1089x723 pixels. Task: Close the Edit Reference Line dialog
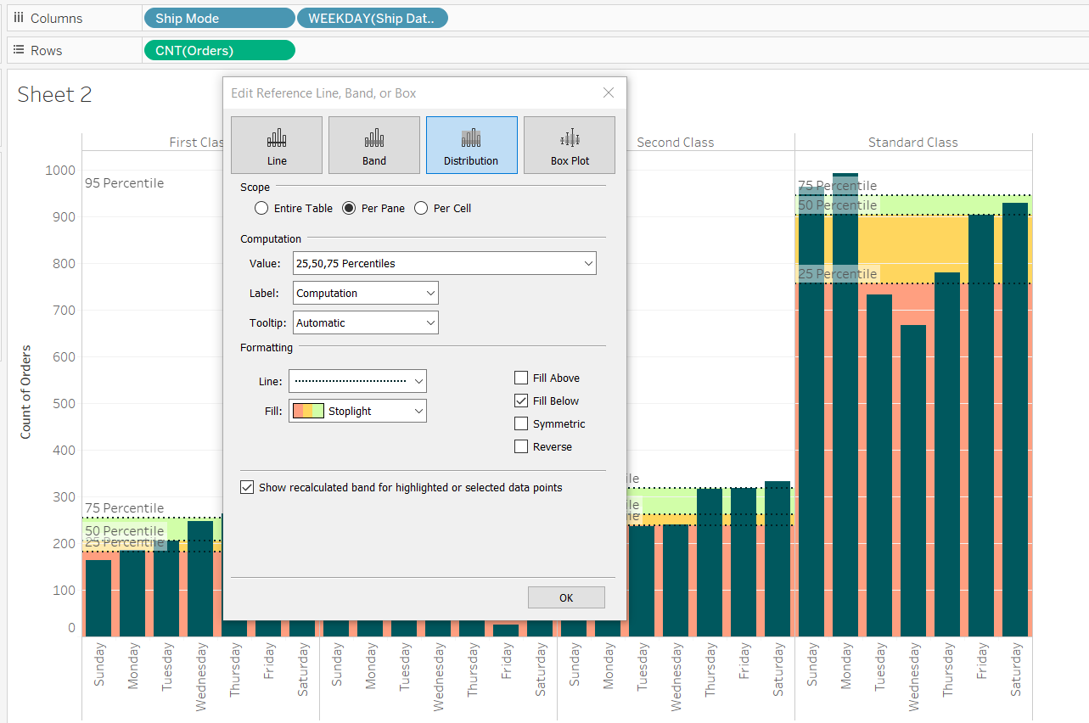coord(609,92)
